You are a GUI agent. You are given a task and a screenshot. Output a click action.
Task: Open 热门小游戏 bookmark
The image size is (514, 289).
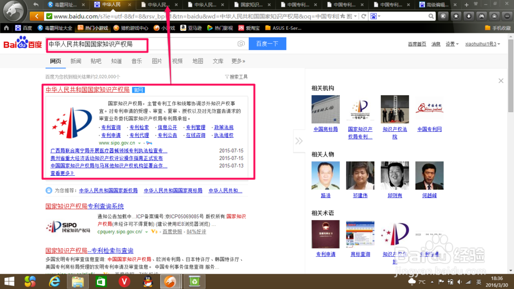93,28
